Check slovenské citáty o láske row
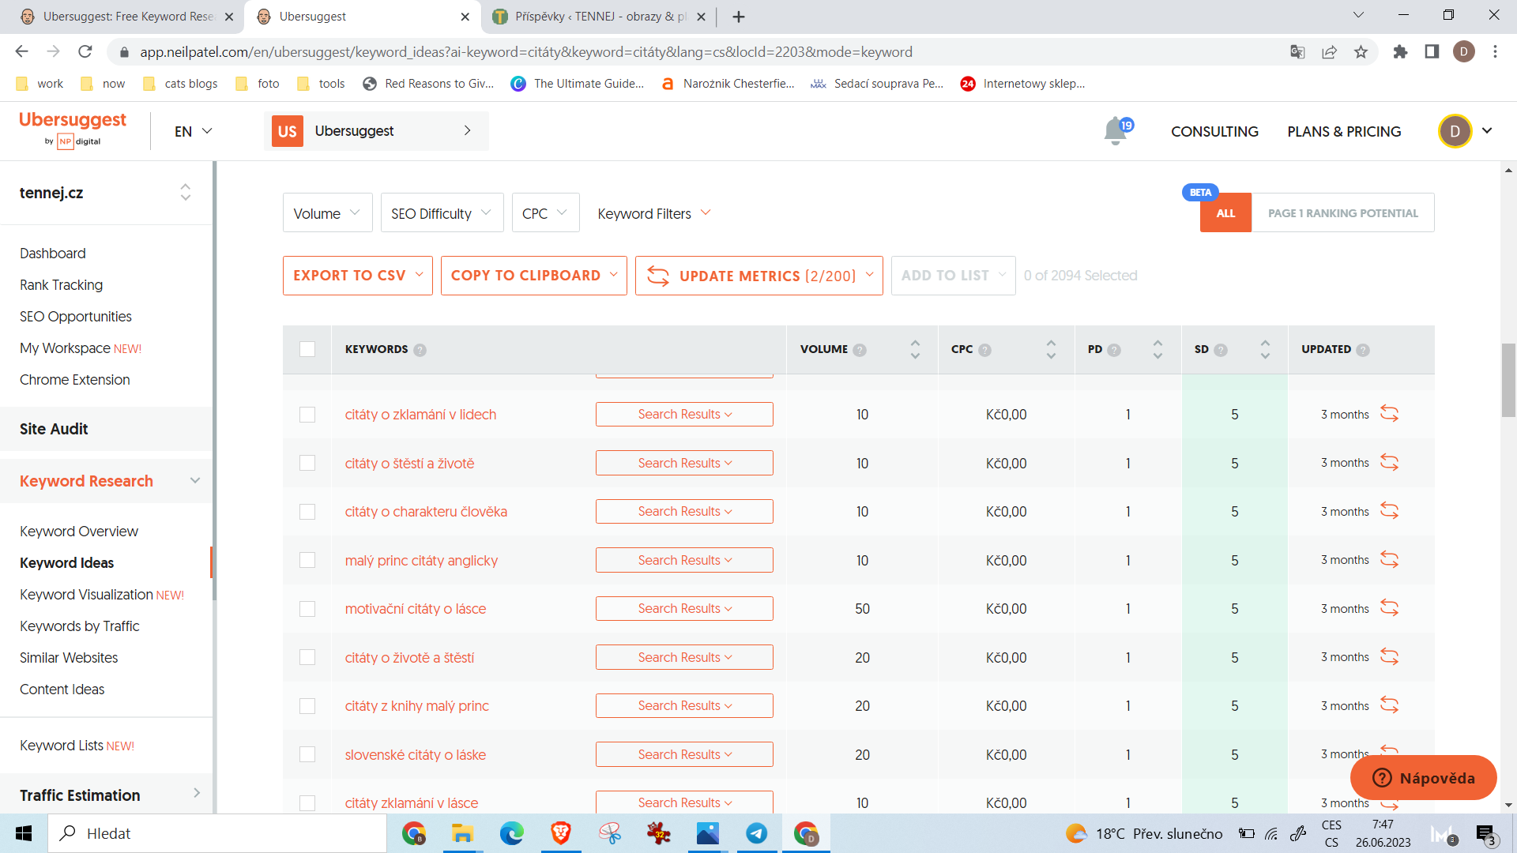 [307, 754]
